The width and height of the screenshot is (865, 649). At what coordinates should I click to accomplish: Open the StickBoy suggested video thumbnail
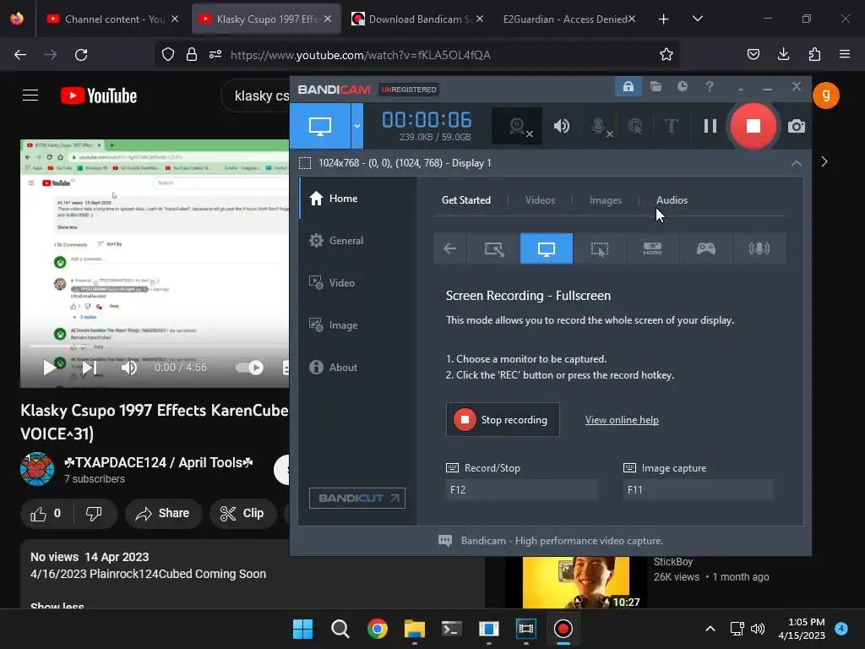(x=575, y=581)
